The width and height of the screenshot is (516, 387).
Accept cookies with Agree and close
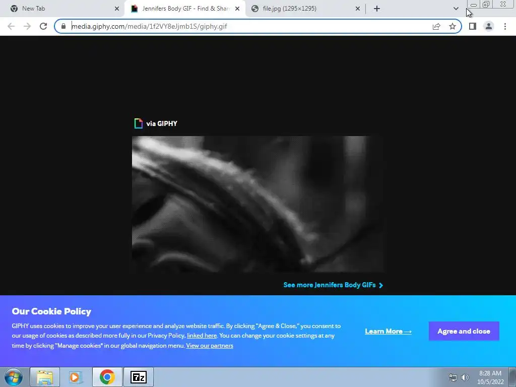tap(464, 331)
